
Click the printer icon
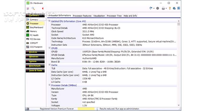coord(163,8)
